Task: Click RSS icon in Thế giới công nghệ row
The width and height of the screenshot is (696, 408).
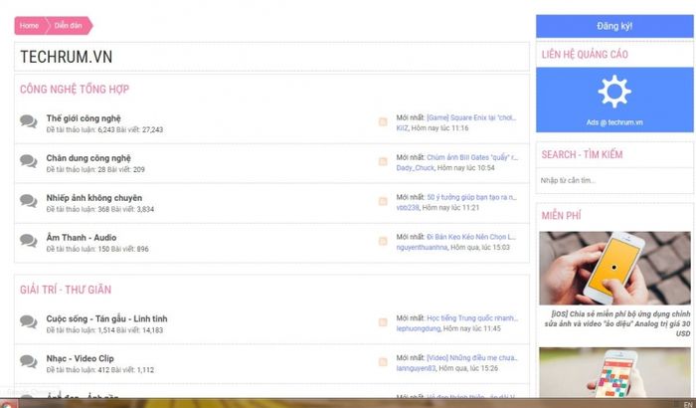Action: pos(383,121)
